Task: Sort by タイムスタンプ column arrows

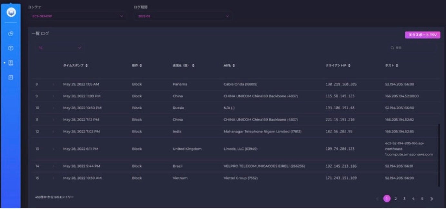Action: 86,66
